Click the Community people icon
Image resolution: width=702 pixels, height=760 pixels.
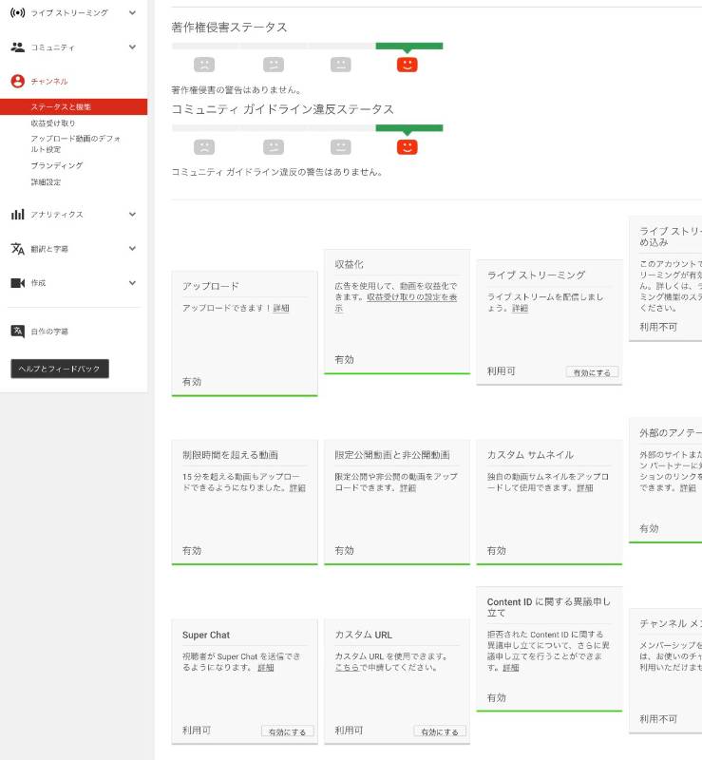coord(18,47)
